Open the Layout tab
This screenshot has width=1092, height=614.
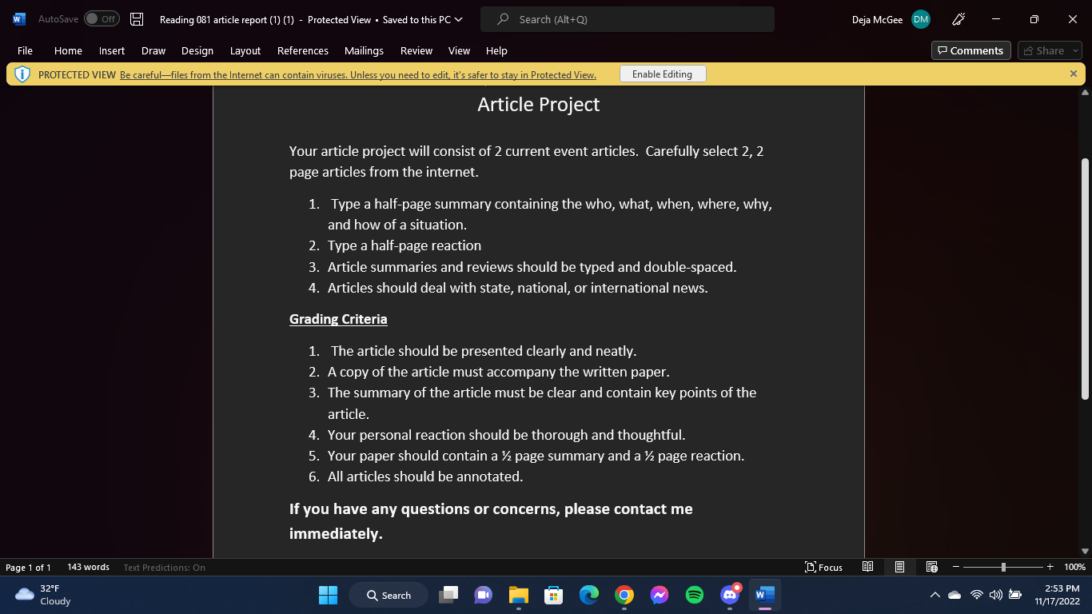(x=245, y=50)
